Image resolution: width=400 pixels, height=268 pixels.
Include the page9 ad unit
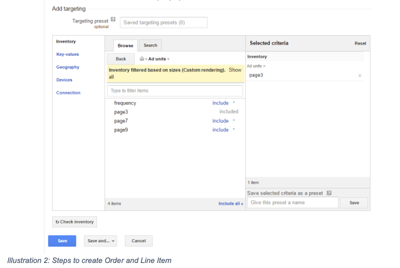(220, 130)
